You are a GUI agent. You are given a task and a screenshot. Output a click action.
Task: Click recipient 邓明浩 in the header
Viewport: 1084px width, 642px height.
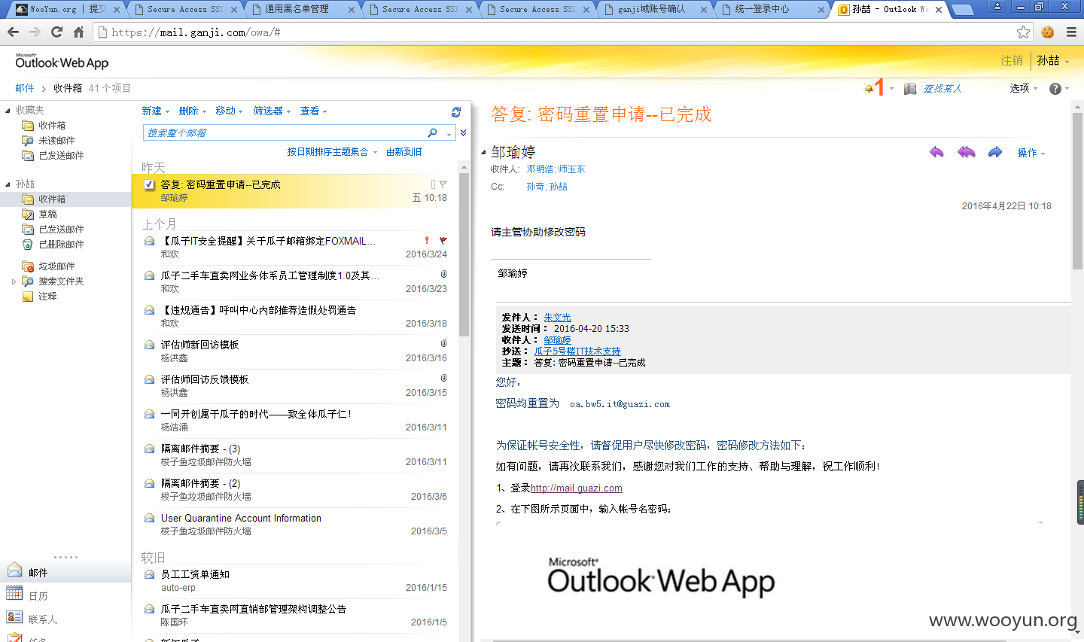tap(540, 169)
